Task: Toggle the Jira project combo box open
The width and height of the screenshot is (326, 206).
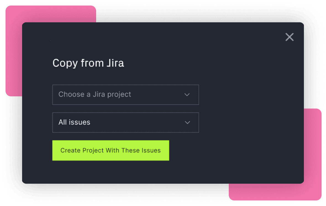Action: point(126,95)
